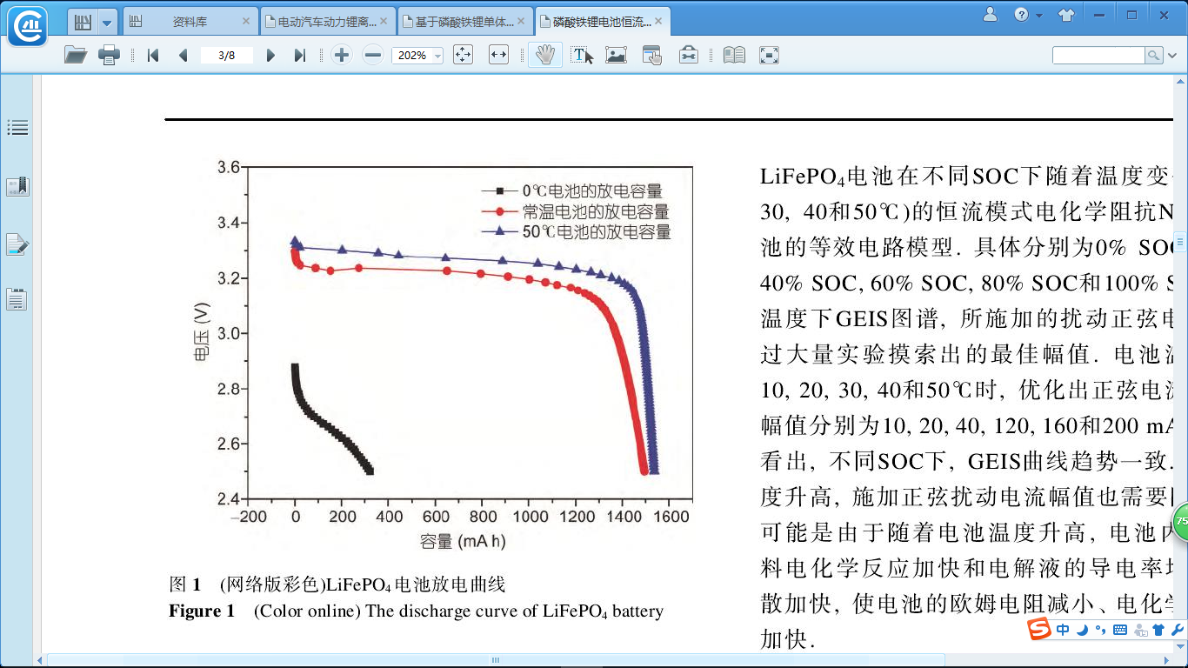
Task: Click the green 75 floating ball
Action: point(1181,522)
